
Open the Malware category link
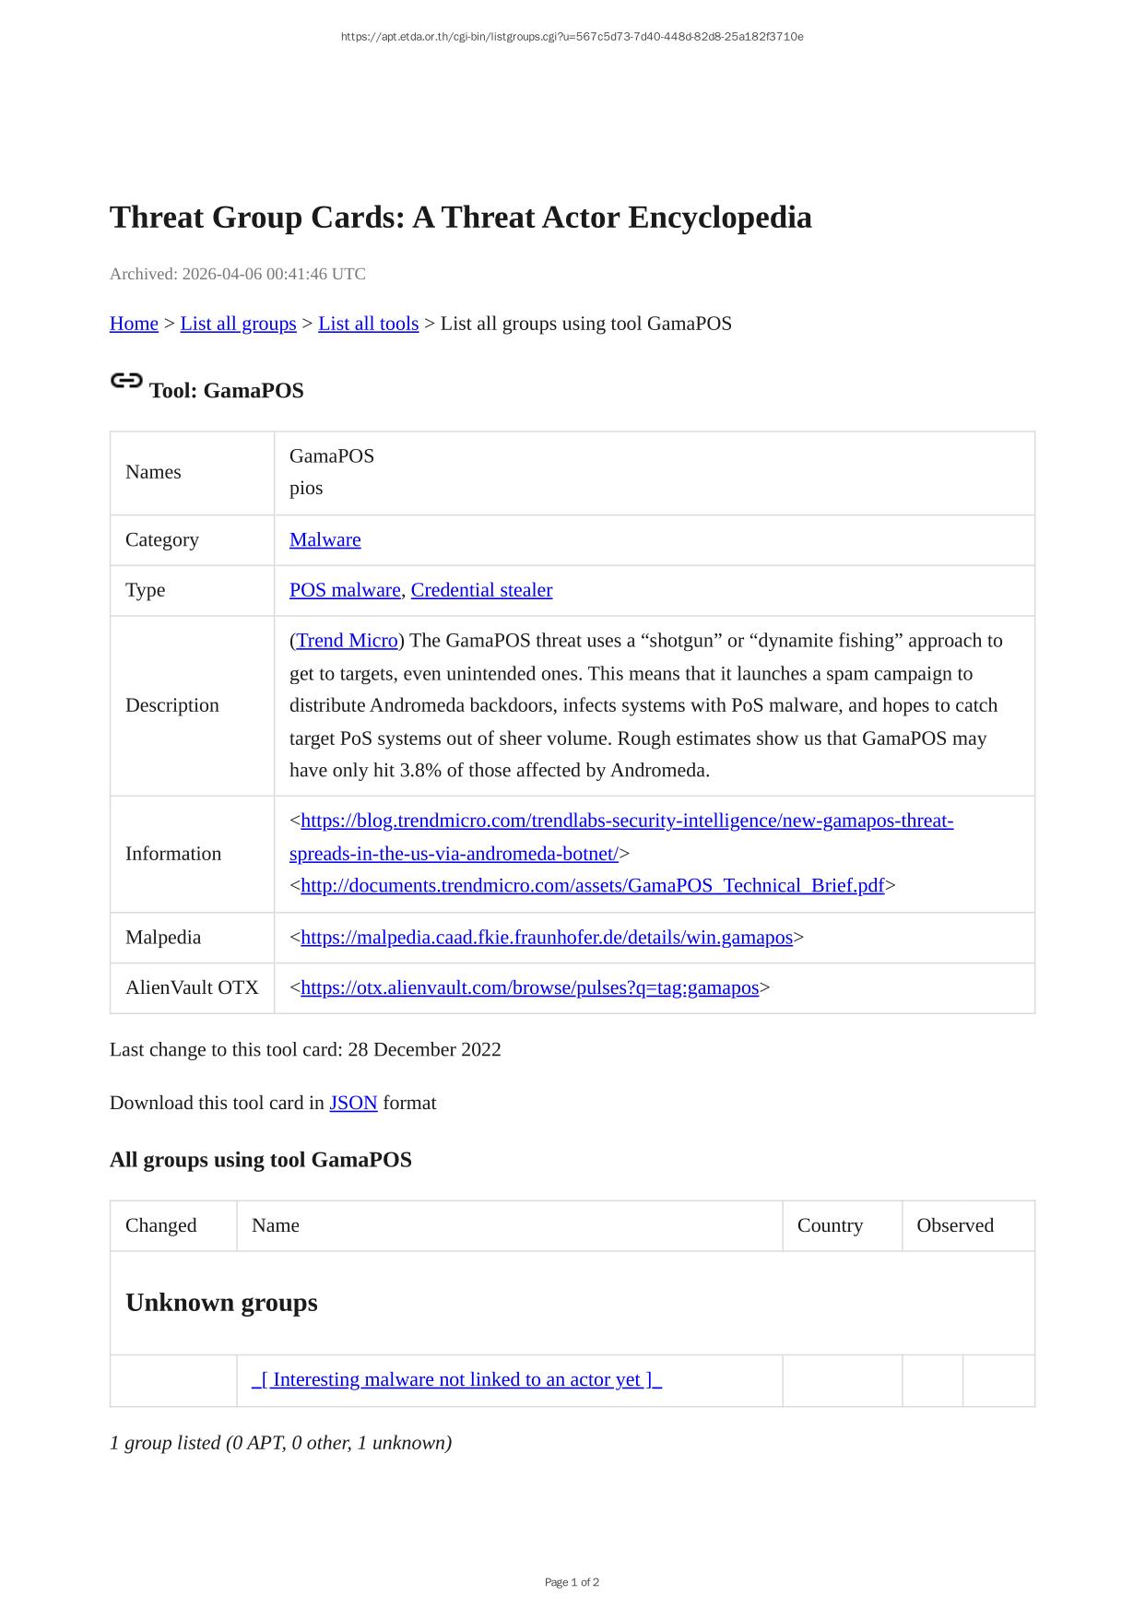[325, 540]
